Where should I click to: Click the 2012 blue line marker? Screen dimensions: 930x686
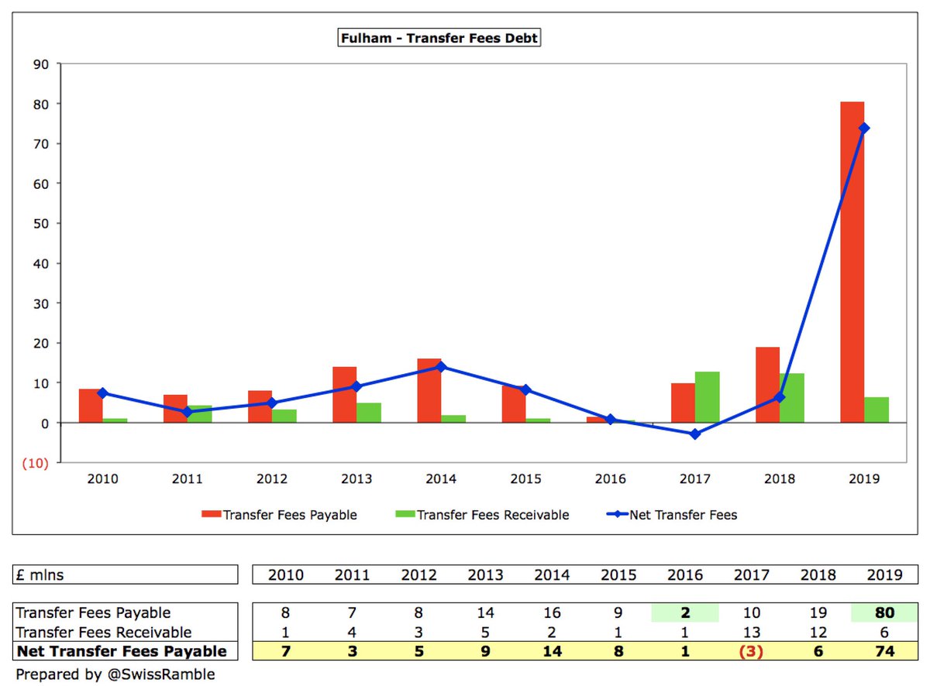(272, 403)
